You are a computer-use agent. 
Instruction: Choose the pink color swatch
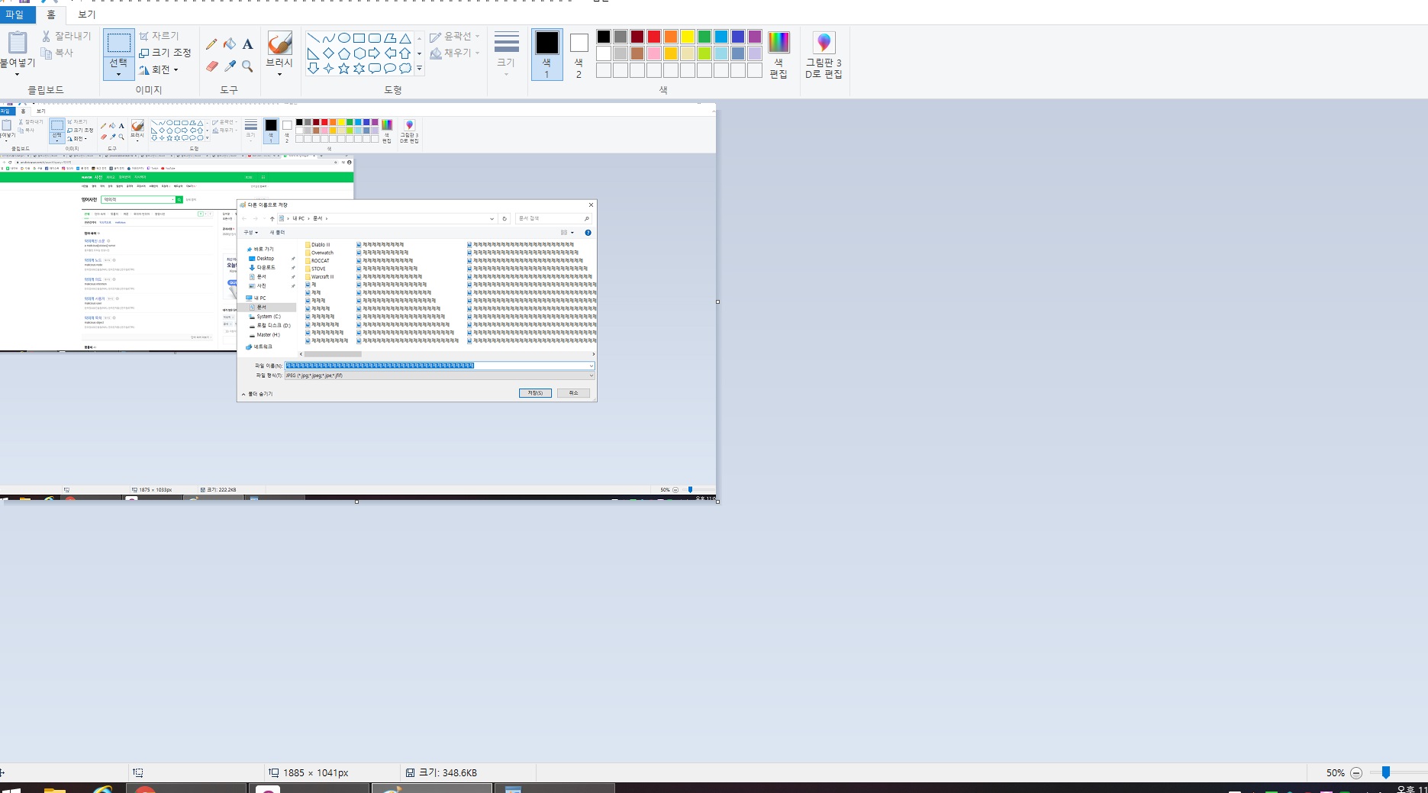(654, 53)
